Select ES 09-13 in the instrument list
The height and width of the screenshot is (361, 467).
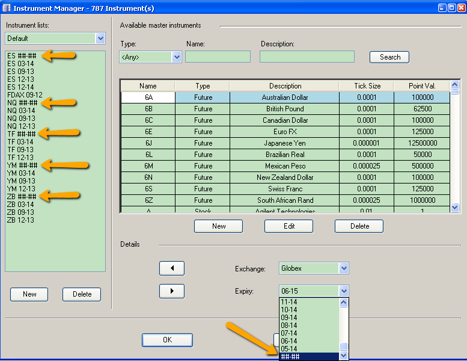[x=20, y=72]
